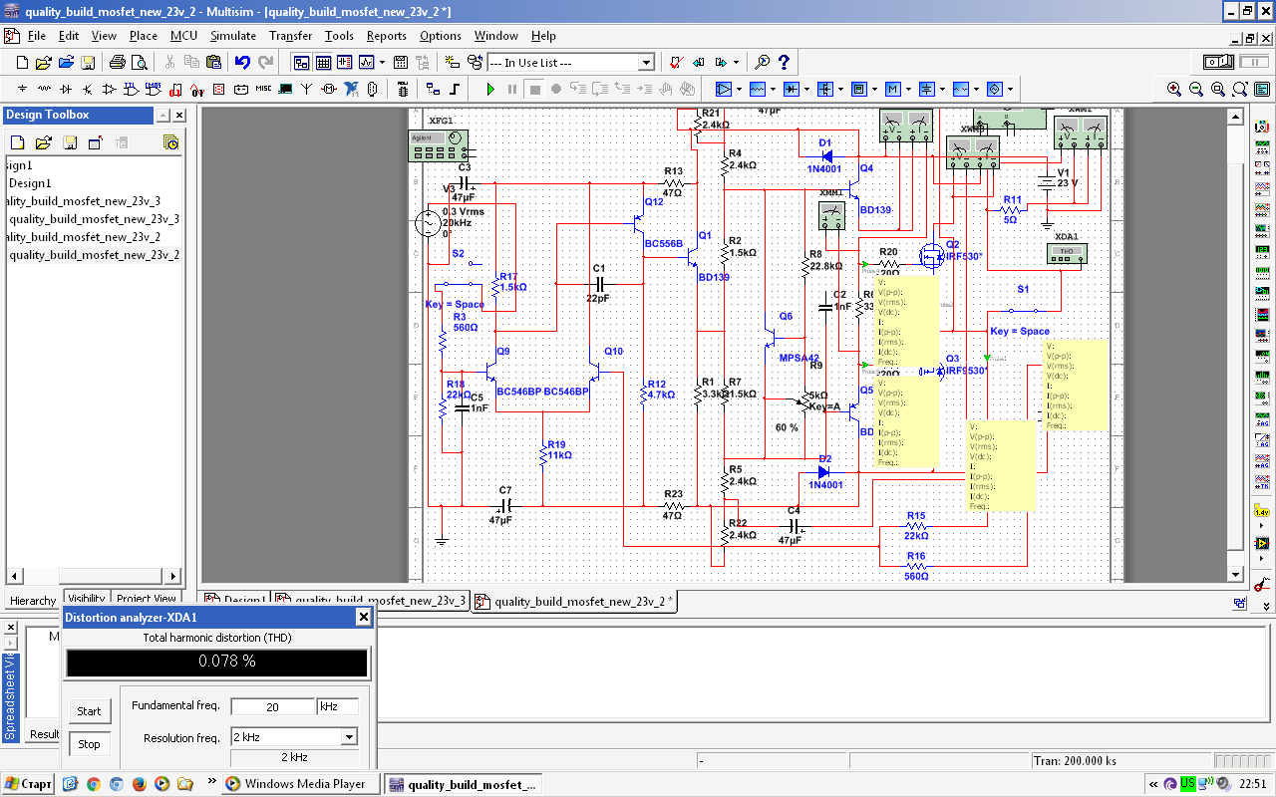Click the Find examples magnifier icon
Image resolution: width=1276 pixels, height=797 pixels.
(763, 63)
